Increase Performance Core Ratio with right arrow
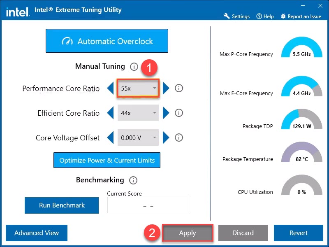The width and height of the screenshot is (329, 247). (x=166, y=88)
